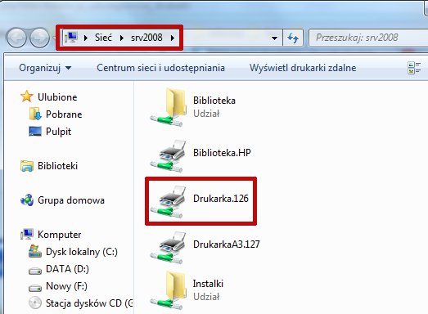Click the Komputer monitor icon

pyautogui.click(x=27, y=235)
